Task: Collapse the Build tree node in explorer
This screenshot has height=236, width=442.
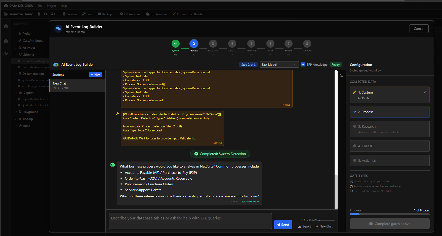Action: click(x=16, y=126)
